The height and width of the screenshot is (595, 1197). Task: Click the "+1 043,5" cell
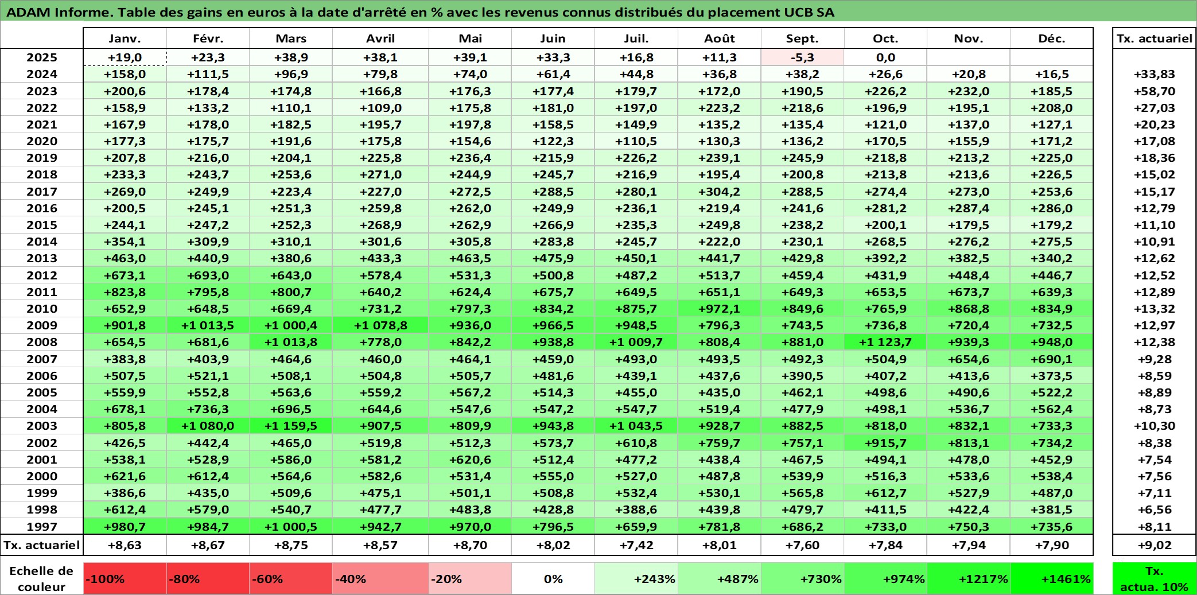[636, 426]
